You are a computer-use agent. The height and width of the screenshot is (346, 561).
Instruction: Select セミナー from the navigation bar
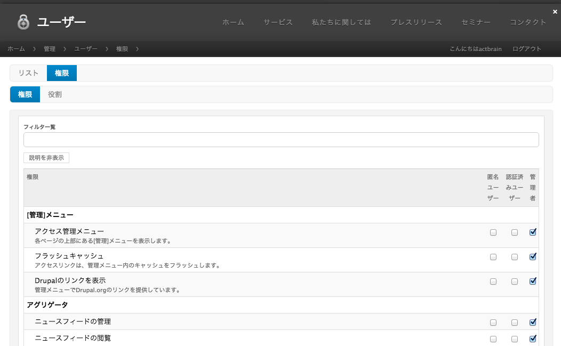click(475, 22)
